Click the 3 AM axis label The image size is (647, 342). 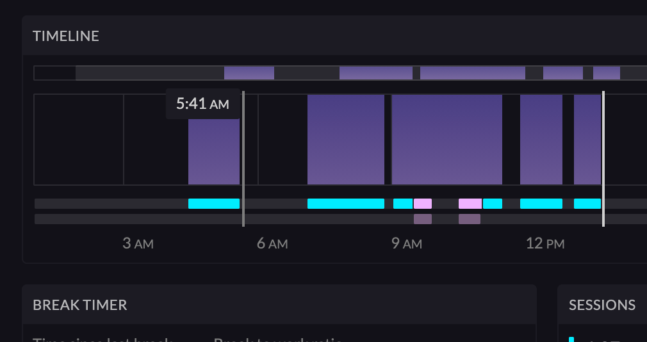[138, 243]
